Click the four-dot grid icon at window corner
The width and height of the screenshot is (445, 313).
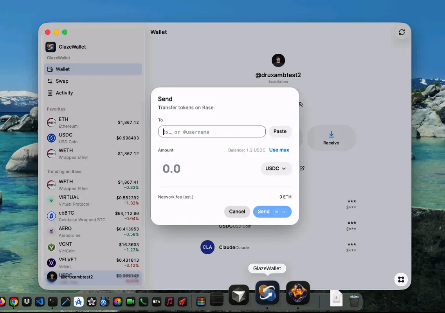[401, 279]
